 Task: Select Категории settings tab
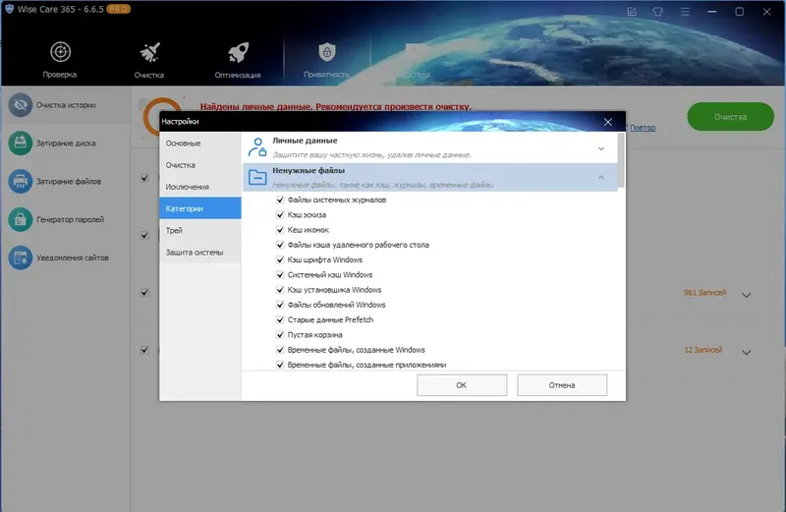(200, 208)
